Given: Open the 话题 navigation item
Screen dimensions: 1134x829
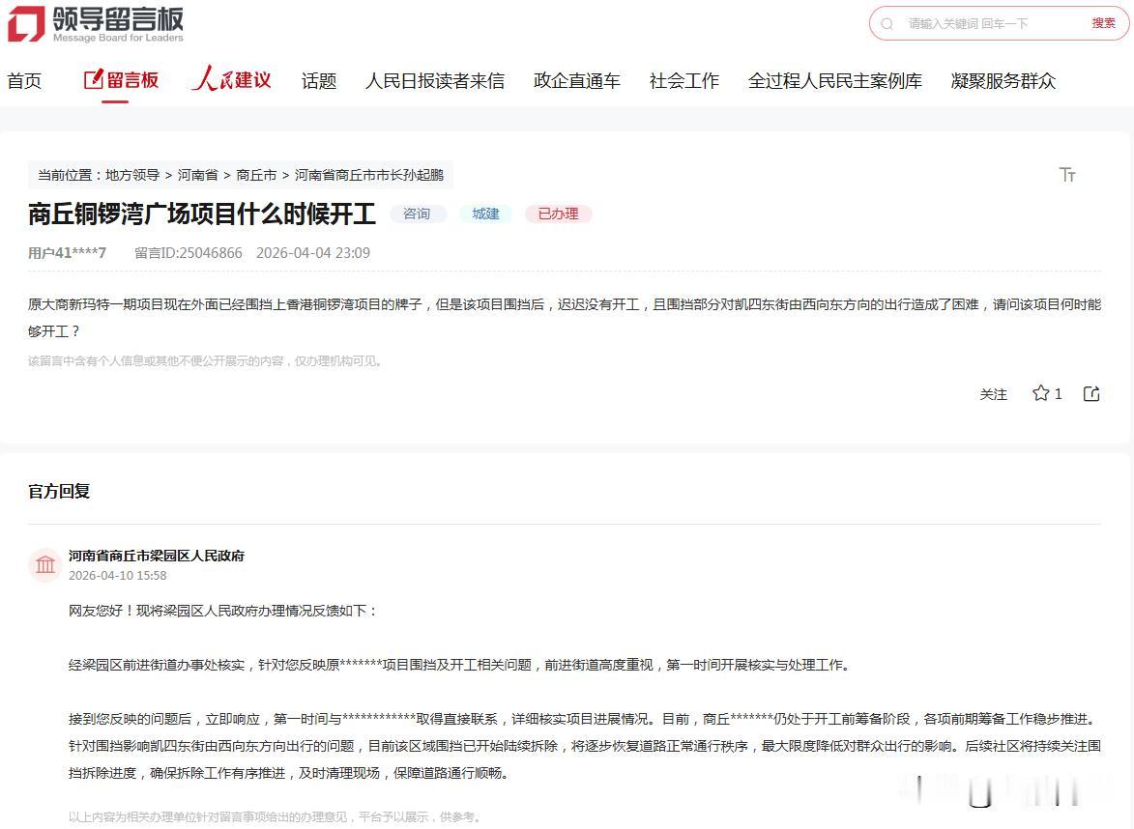Looking at the screenshot, I should coord(318,81).
